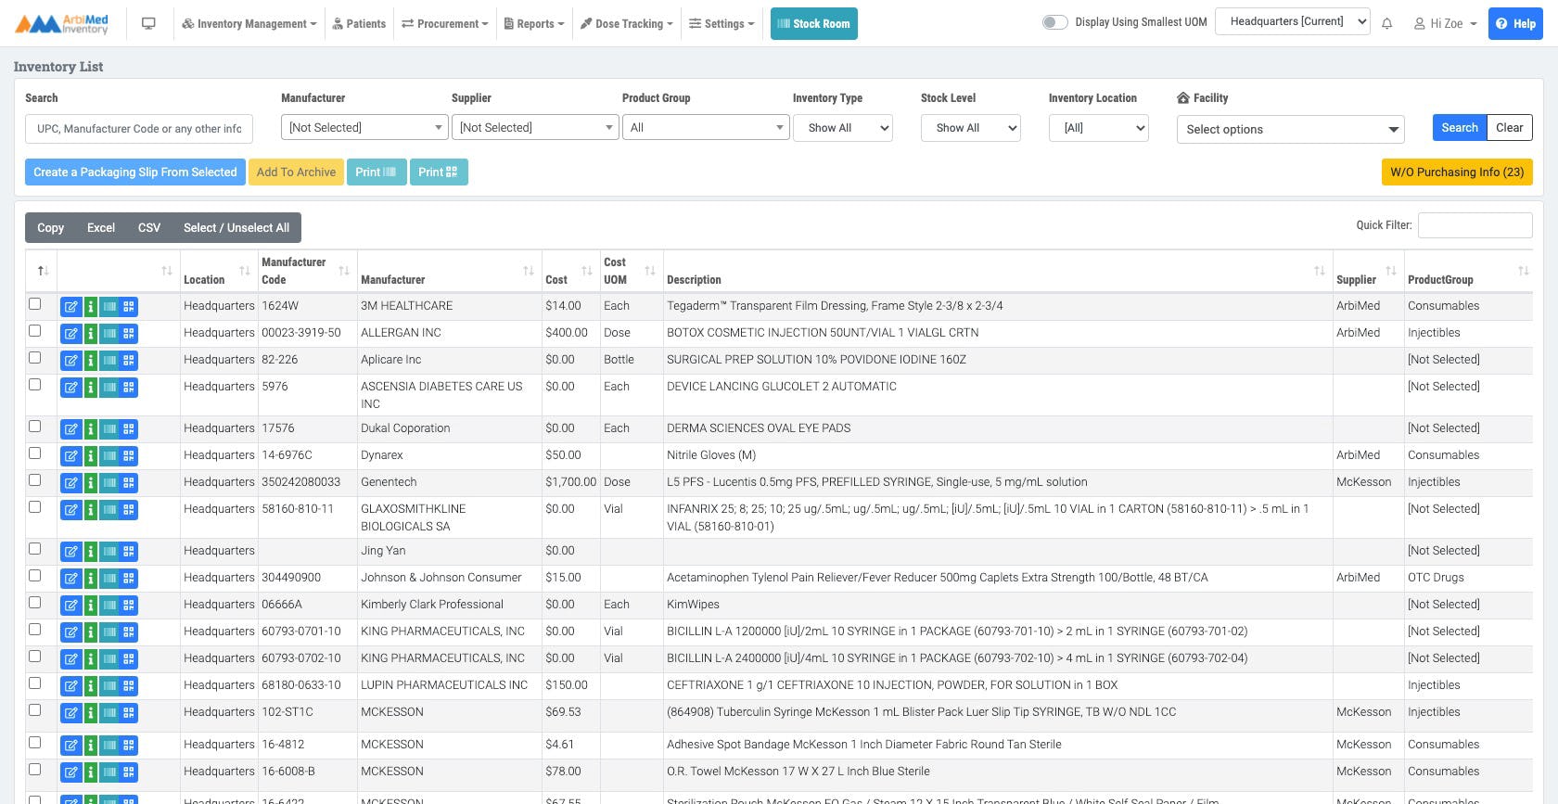Check the Genentech row checkbox
The image size is (1558, 804).
click(35, 480)
